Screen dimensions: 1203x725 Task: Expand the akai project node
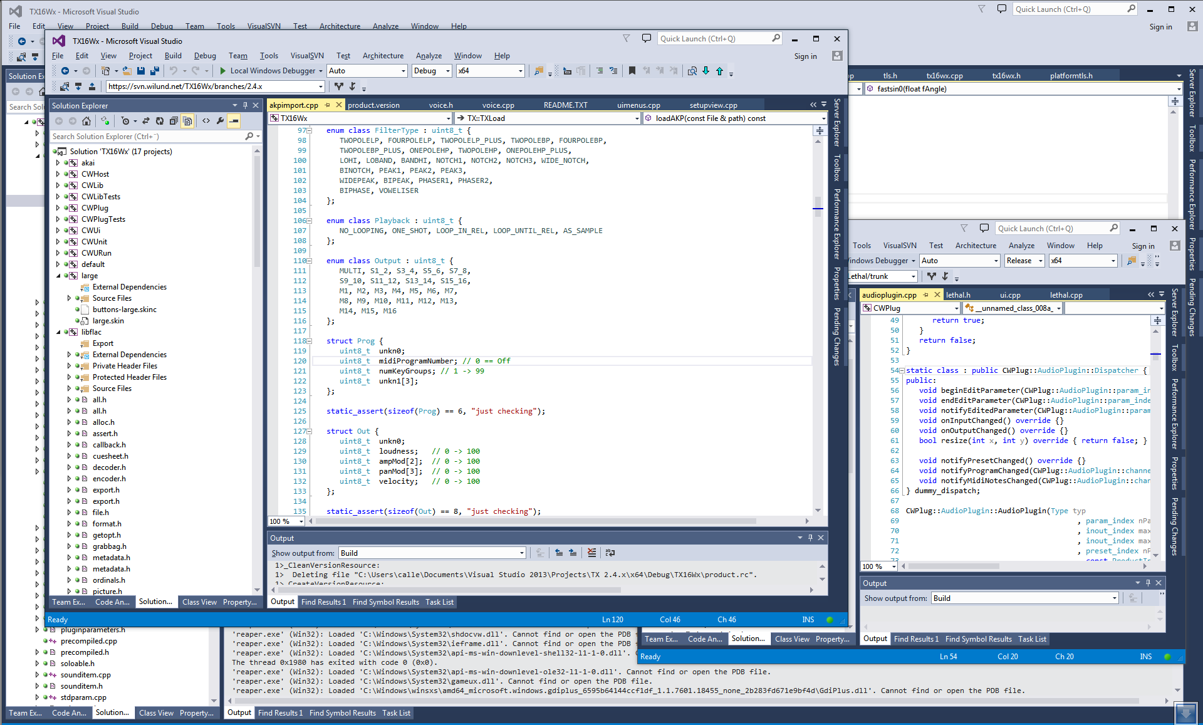[x=58, y=163]
